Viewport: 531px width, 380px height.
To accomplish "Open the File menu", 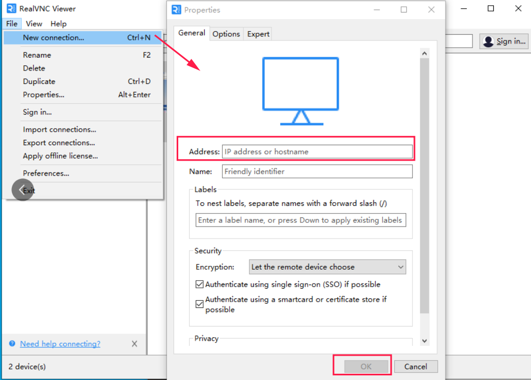I will [12, 24].
